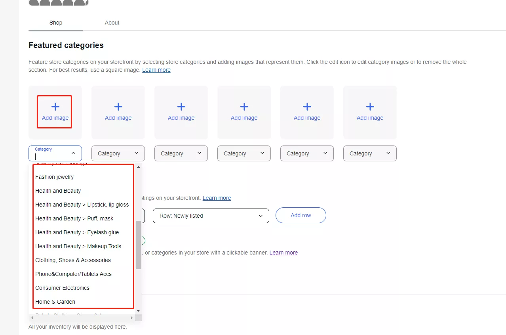Click the plus icon in first image tile
The height and width of the screenshot is (335, 506).
tap(55, 107)
